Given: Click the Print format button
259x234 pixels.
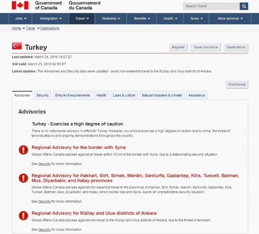Looking at the screenshot, I should point(237,84).
